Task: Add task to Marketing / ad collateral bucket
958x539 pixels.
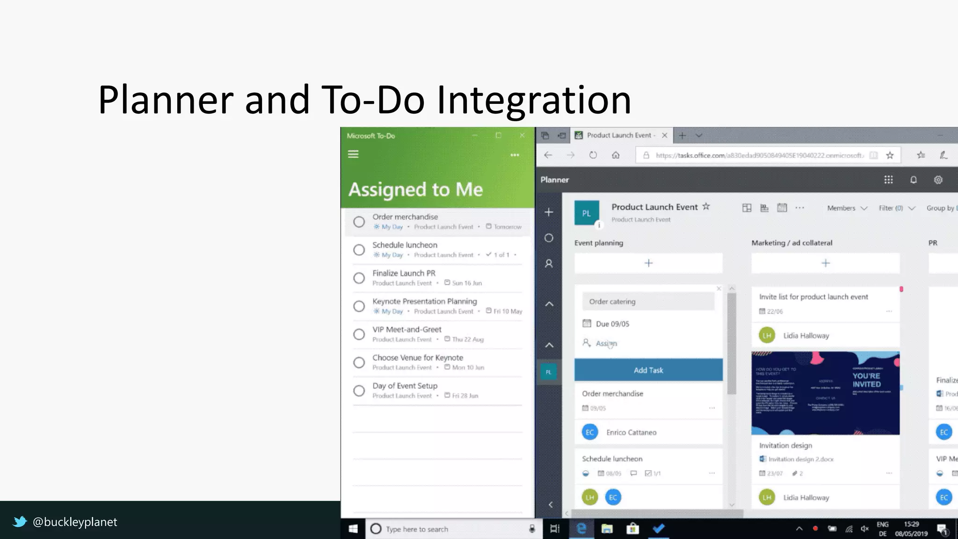Action: coord(825,263)
